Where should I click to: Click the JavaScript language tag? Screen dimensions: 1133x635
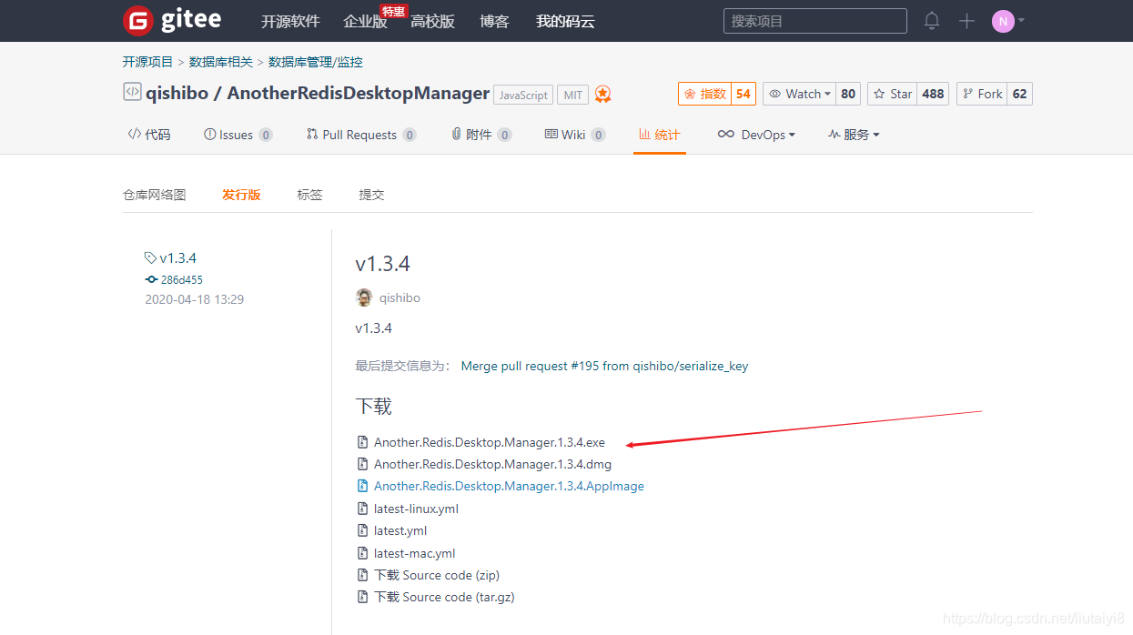[x=523, y=95]
